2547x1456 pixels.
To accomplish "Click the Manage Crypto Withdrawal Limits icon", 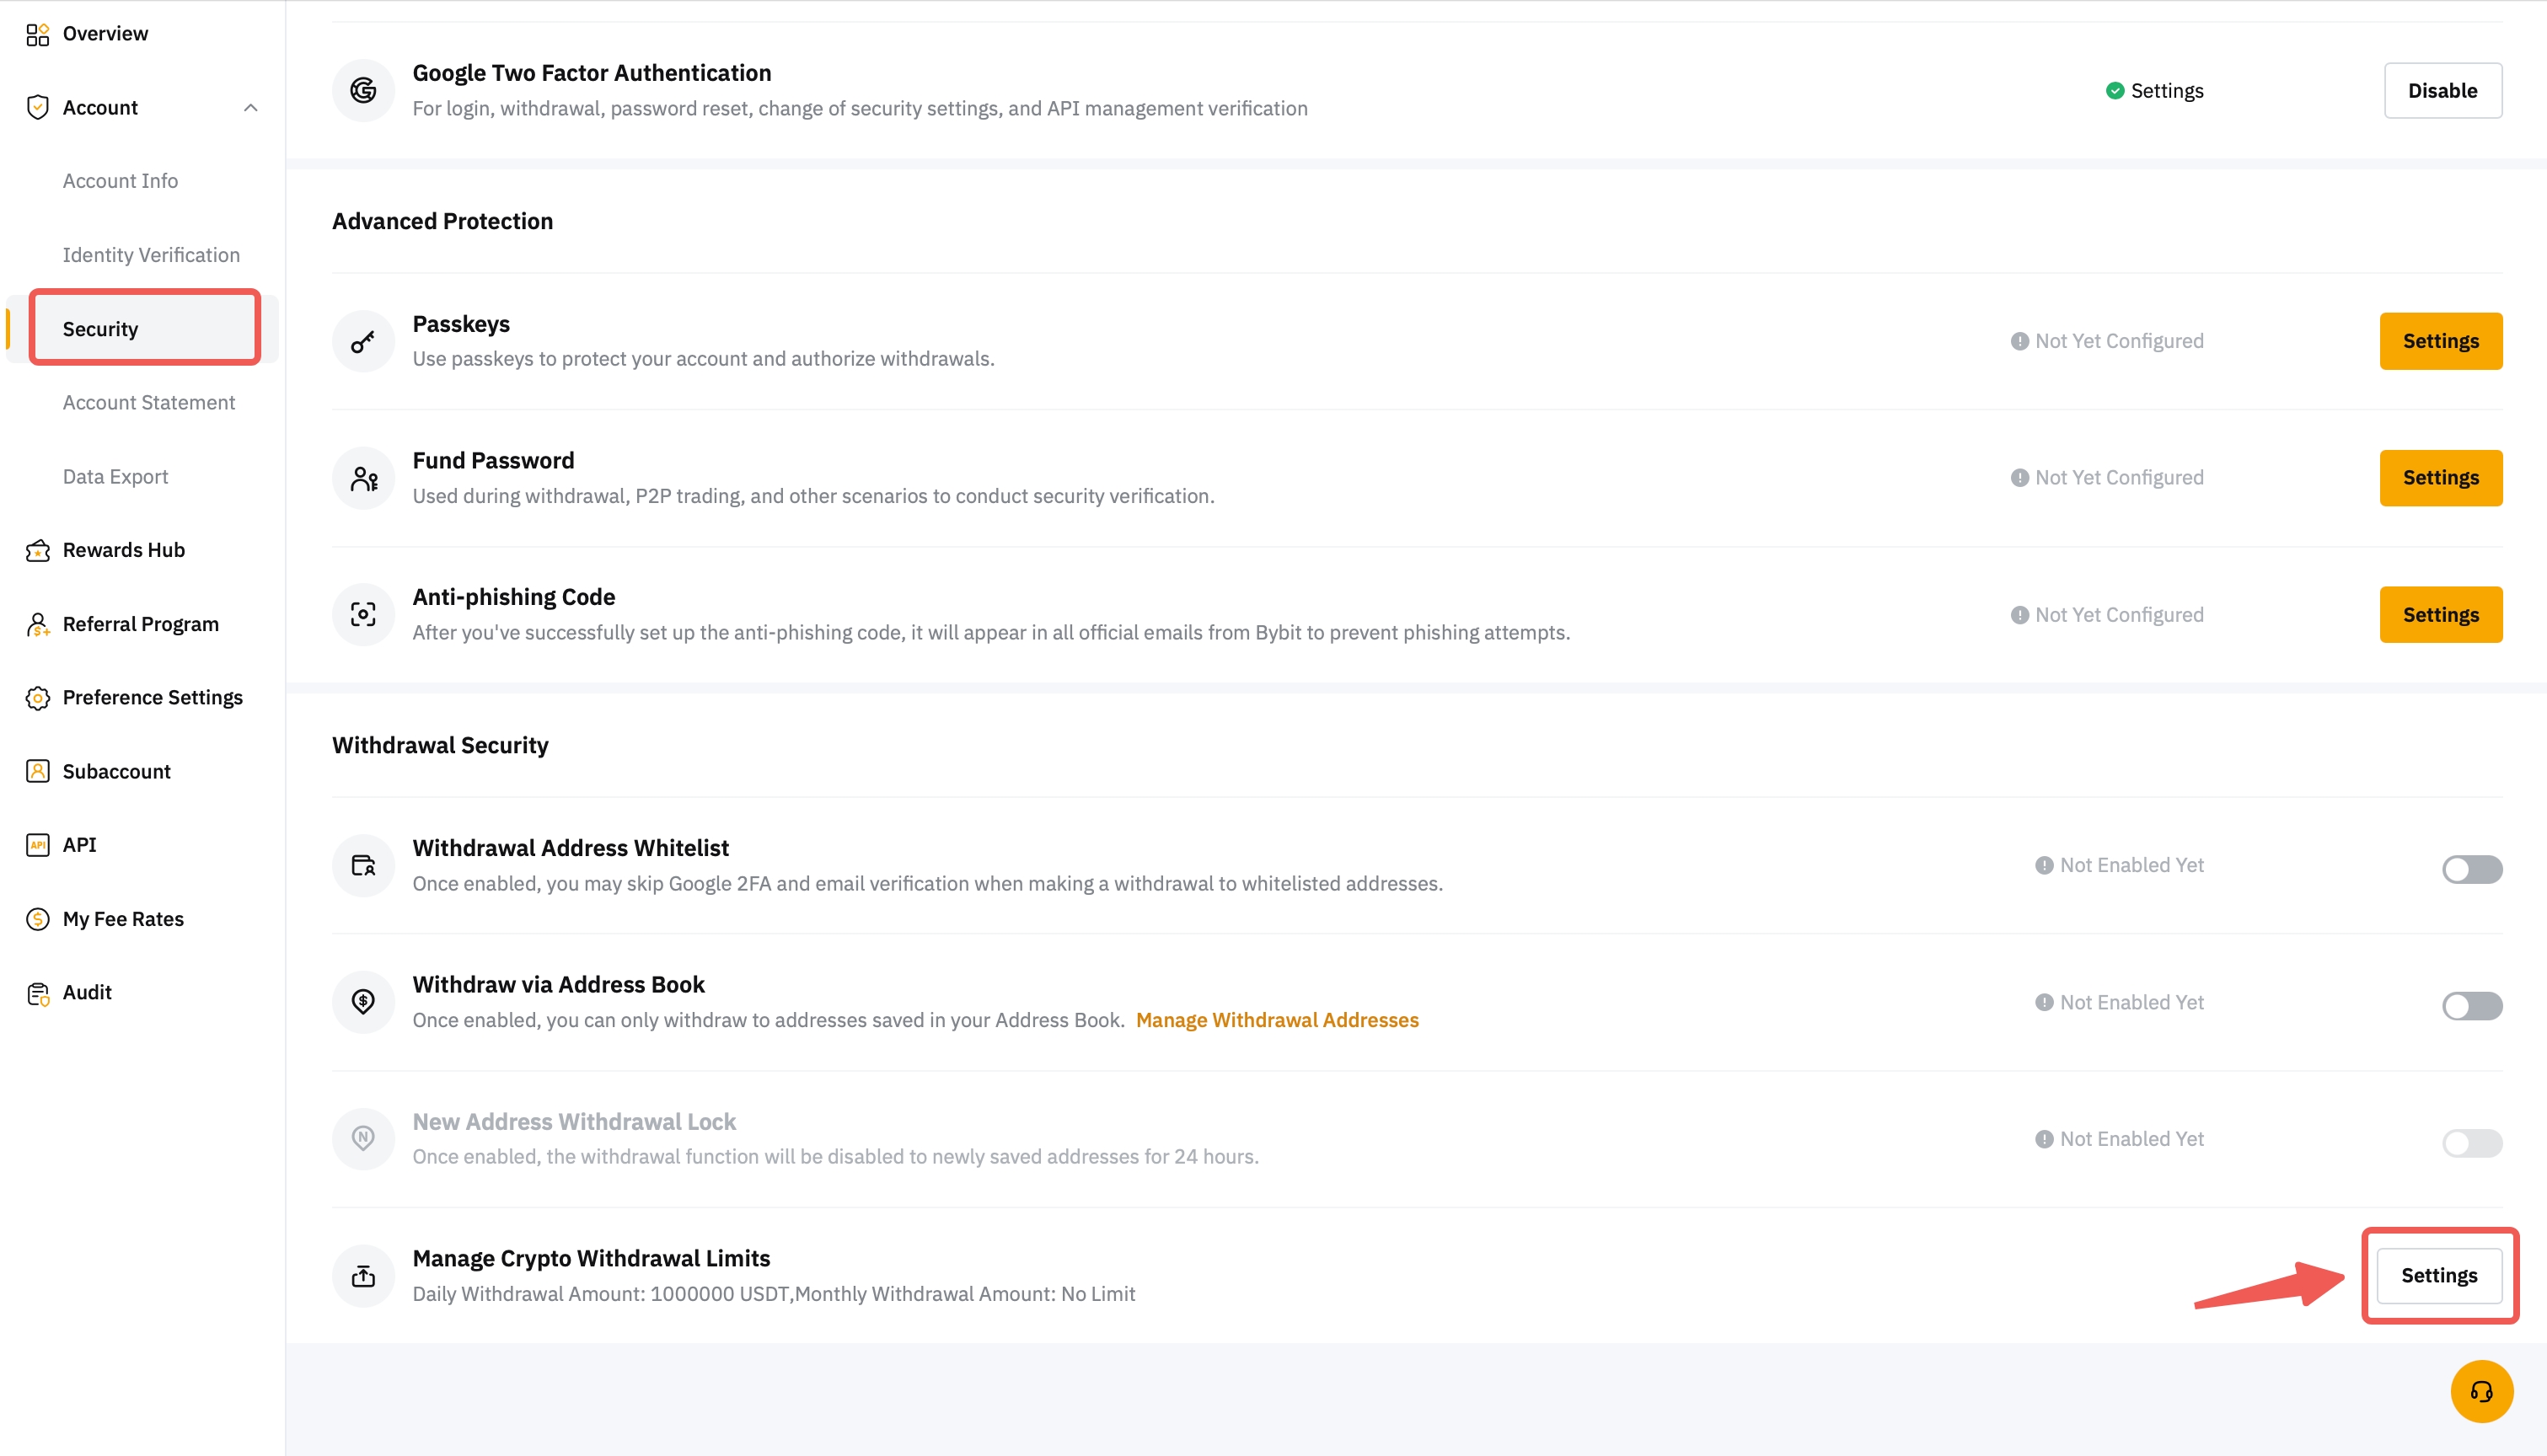I will pos(363,1276).
